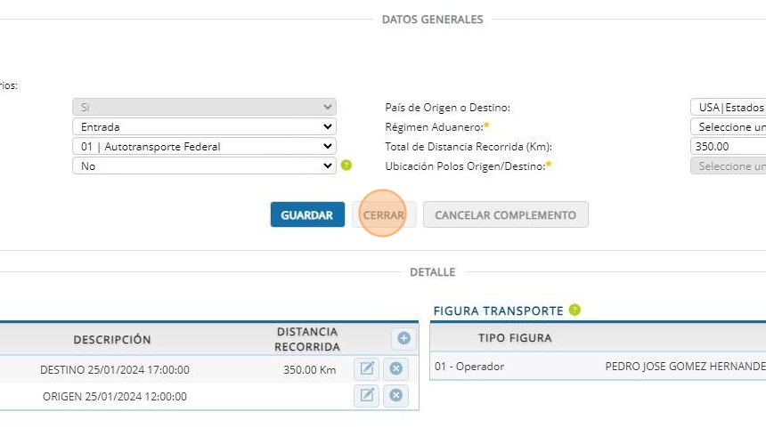Click the Total de Distancia Recorrida field

pos(729,147)
